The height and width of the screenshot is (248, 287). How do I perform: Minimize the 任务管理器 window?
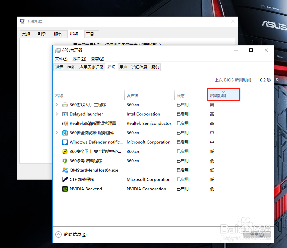point(236,50)
